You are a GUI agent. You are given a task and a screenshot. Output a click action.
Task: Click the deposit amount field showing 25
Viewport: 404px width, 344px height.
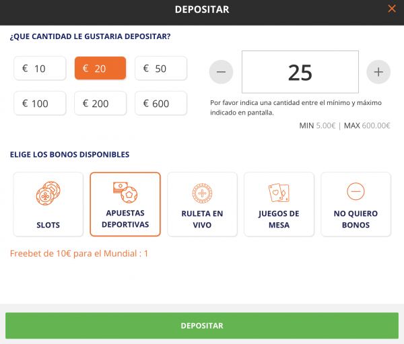300,72
